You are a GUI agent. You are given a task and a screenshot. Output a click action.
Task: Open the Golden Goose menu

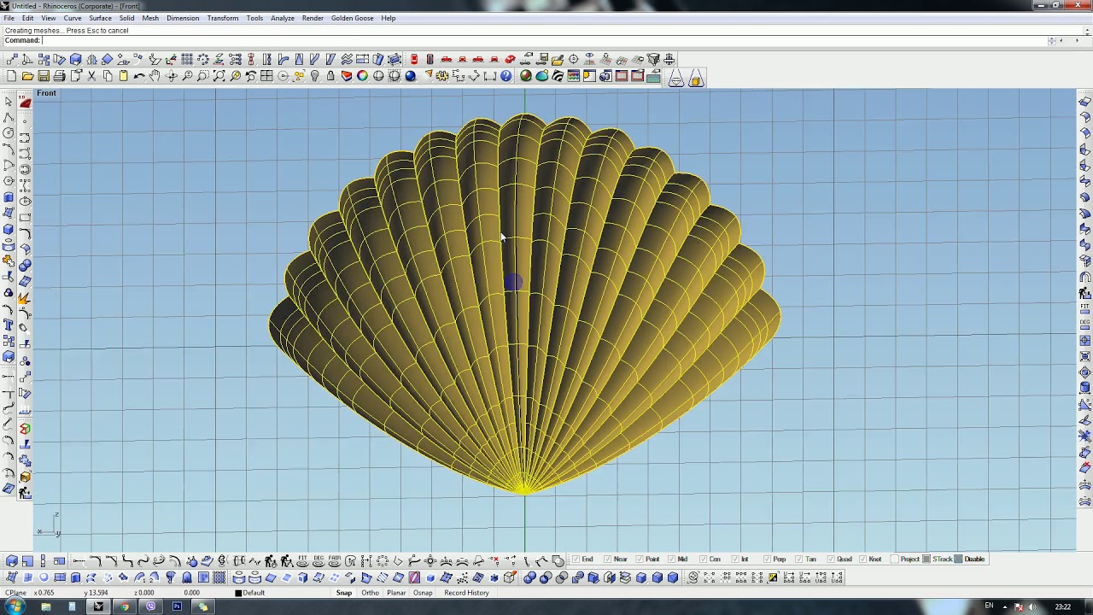click(352, 18)
